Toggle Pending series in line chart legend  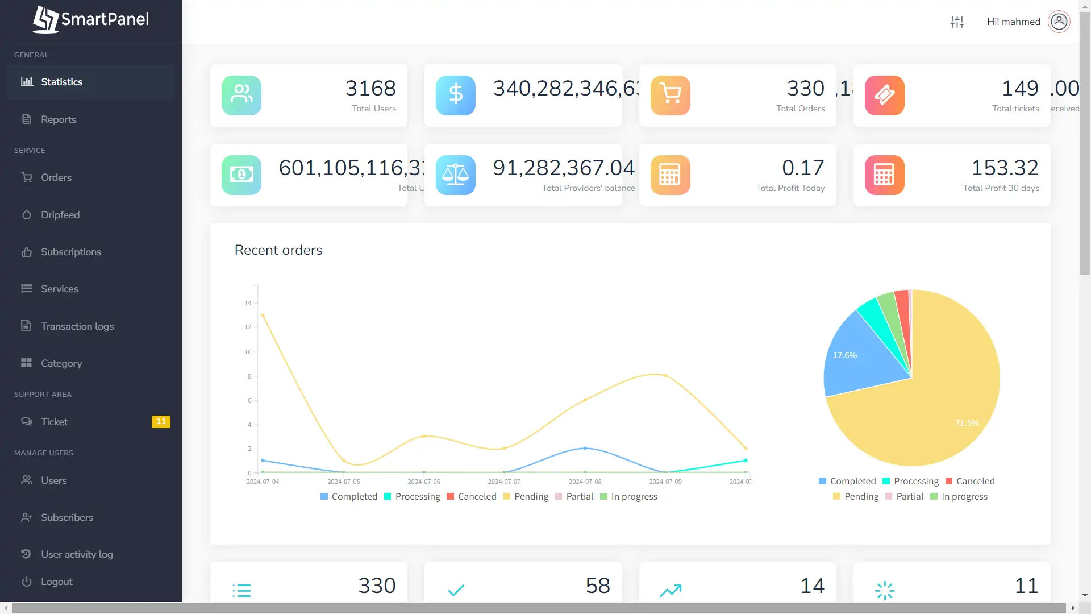(526, 496)
